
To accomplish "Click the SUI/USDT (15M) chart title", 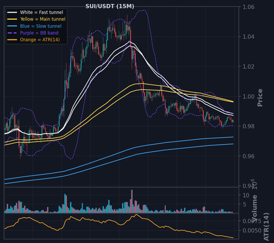I will [110, 6].
